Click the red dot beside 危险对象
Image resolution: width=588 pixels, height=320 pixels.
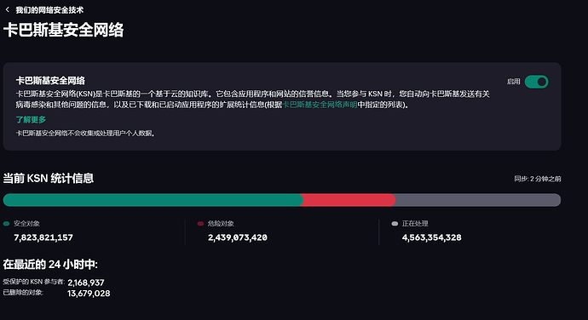pyautogui.click(x=200, y=223)
